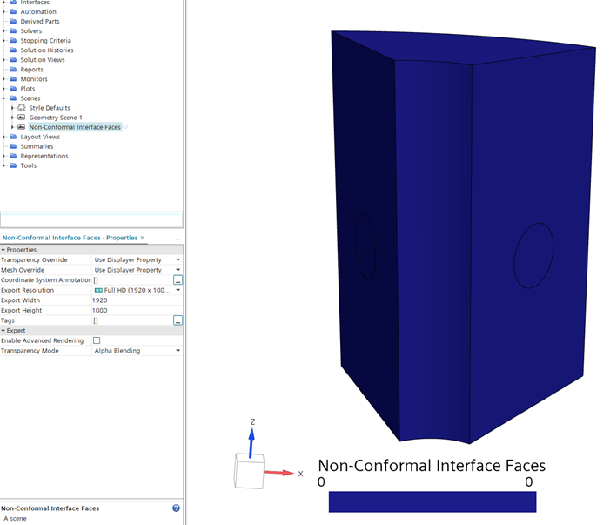This screenshot has height=525, width=610.
Task: Open the help icon in description panel
Action: pos(177,508)
